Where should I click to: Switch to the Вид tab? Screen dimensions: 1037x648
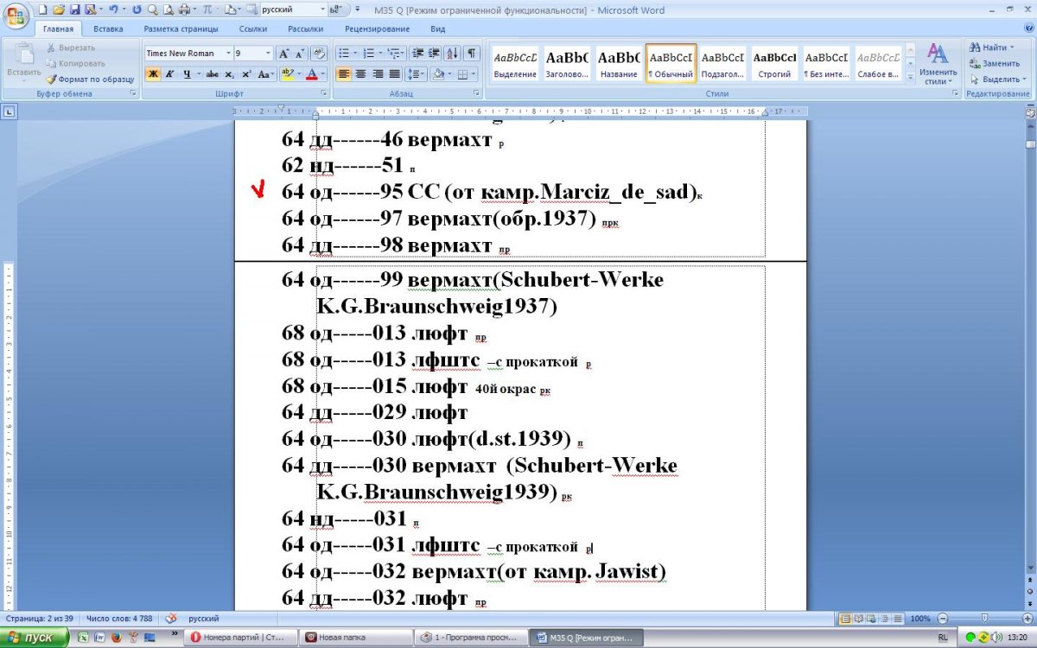click(x=438, y=29)
